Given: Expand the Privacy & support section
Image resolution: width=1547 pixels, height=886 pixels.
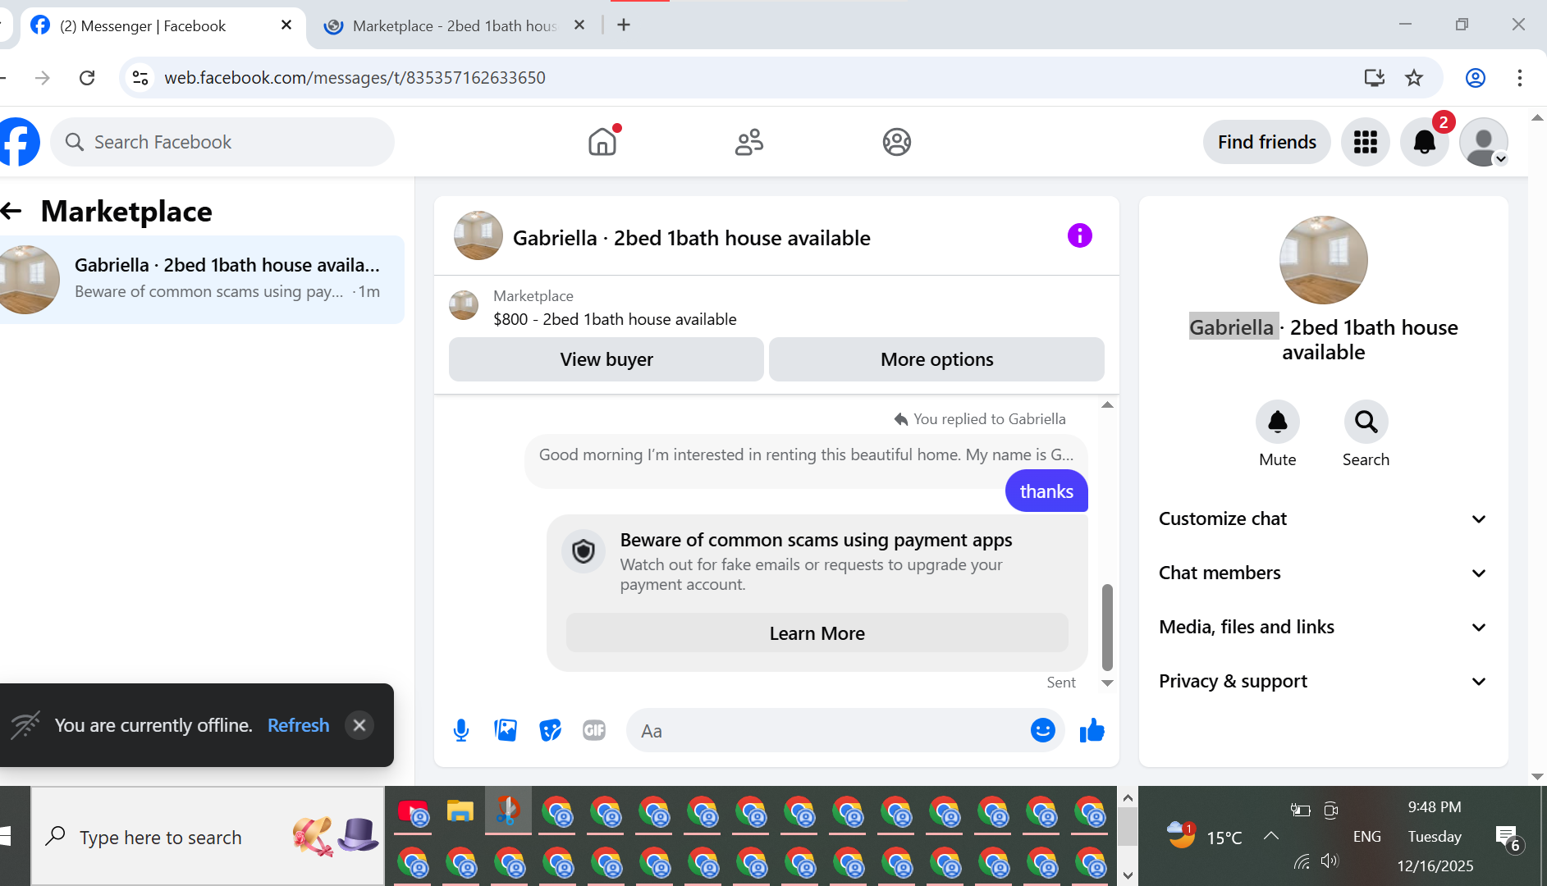Looking at the screenshot, I should pyautogui.click(x=1323, y=682).
